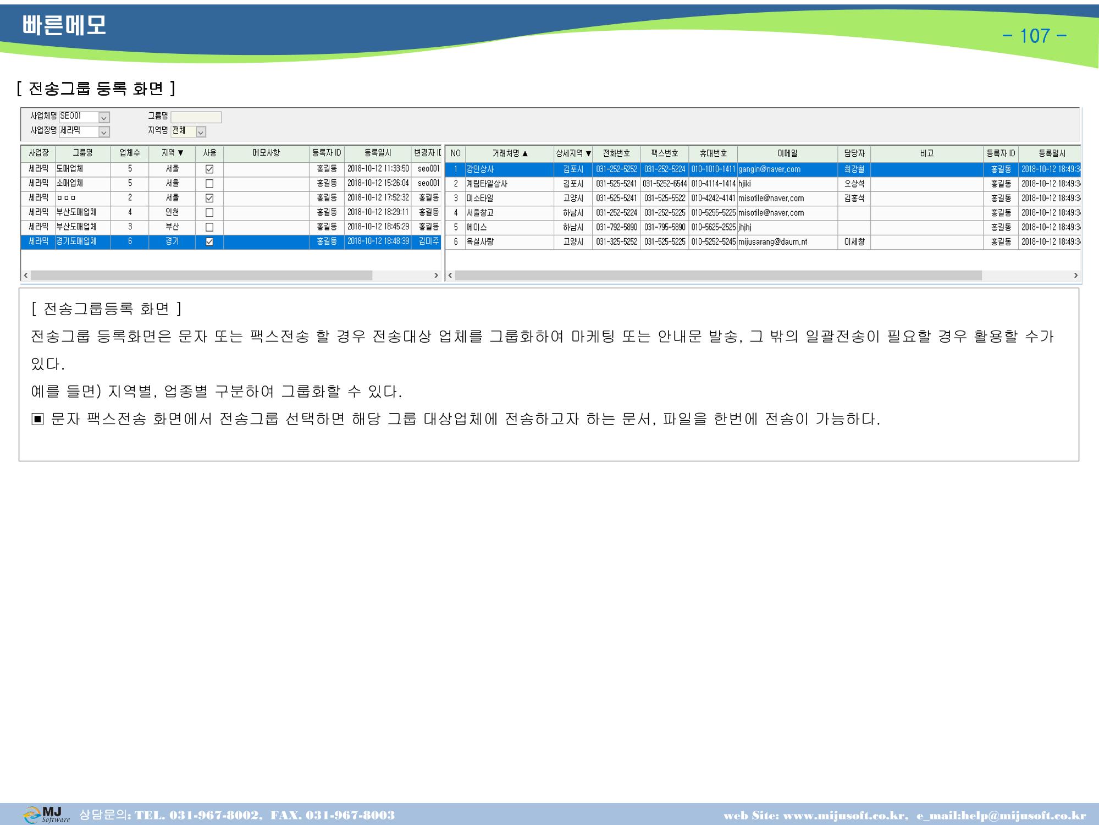Select the 소매업체 group row

(231, 184)
